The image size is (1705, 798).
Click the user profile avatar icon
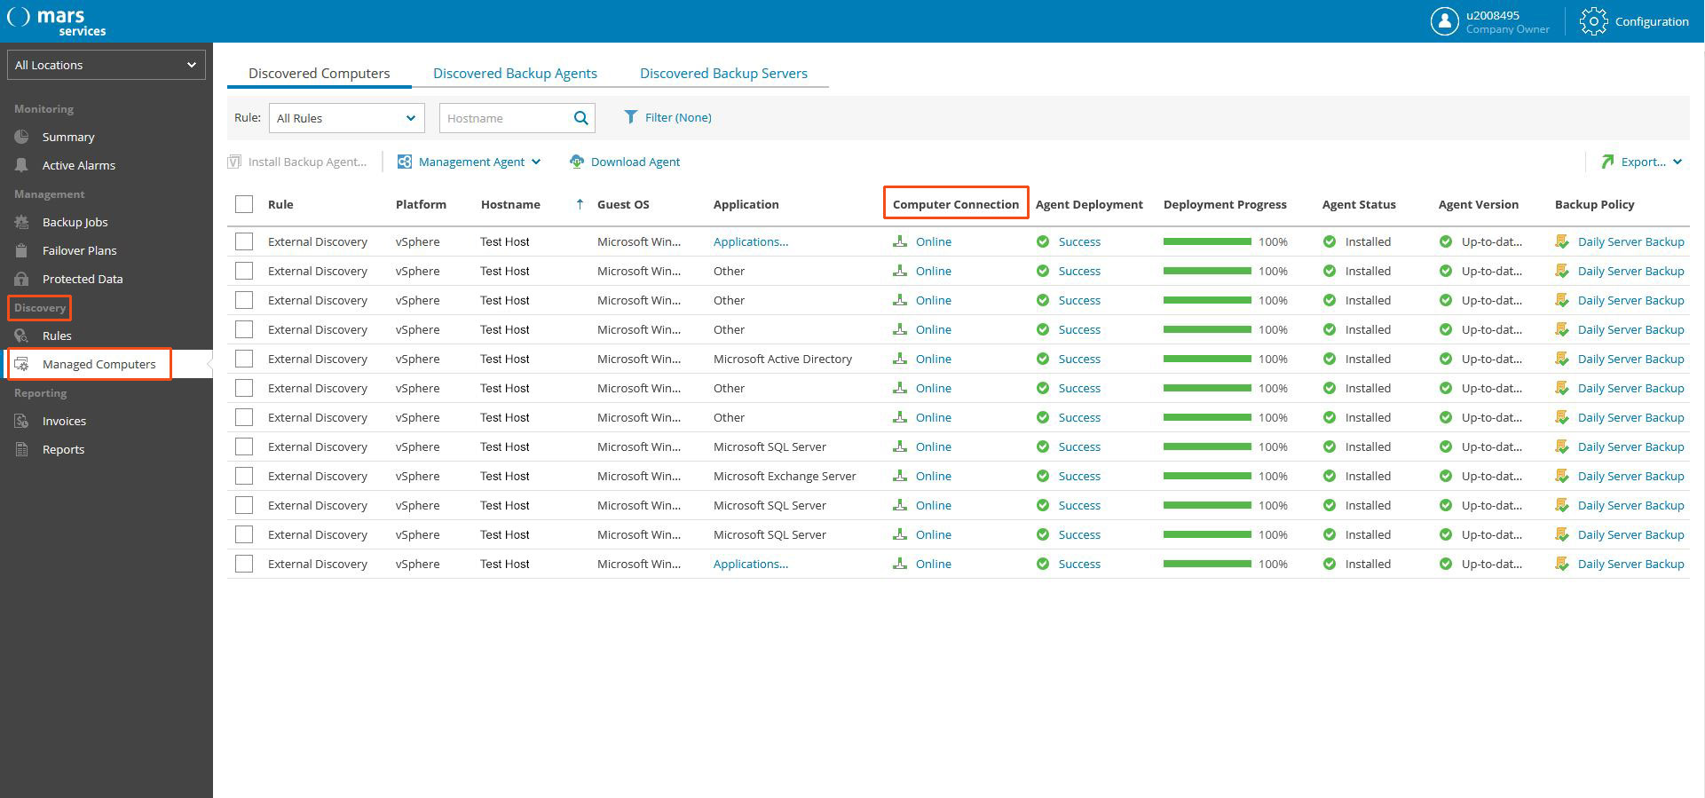[1444, 21]
